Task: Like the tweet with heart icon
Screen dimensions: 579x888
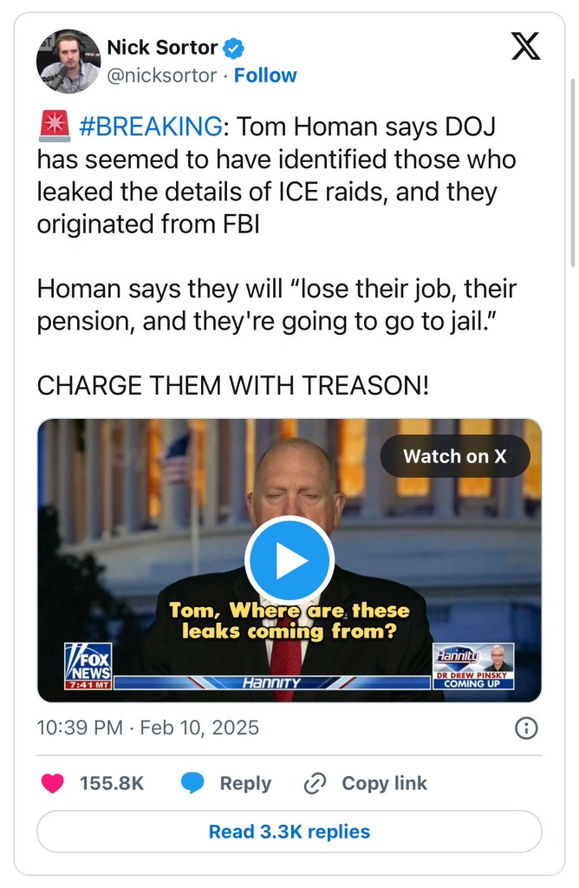Action: pyautogui.click(x=53, y=783)
